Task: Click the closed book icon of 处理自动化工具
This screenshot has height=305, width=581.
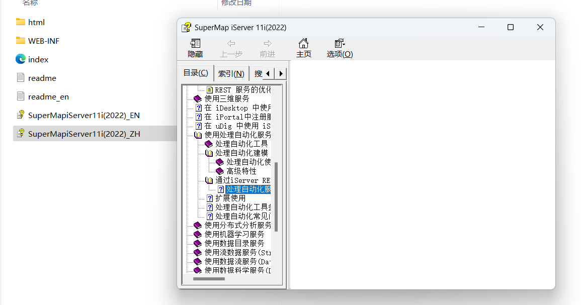Action: (x=209, y=144)
